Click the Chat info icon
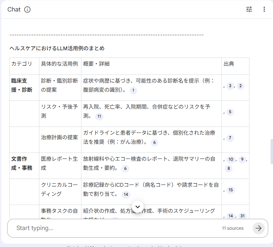Image resolution: width=273 pixels, height=247 pixels. tap(27, 10)
